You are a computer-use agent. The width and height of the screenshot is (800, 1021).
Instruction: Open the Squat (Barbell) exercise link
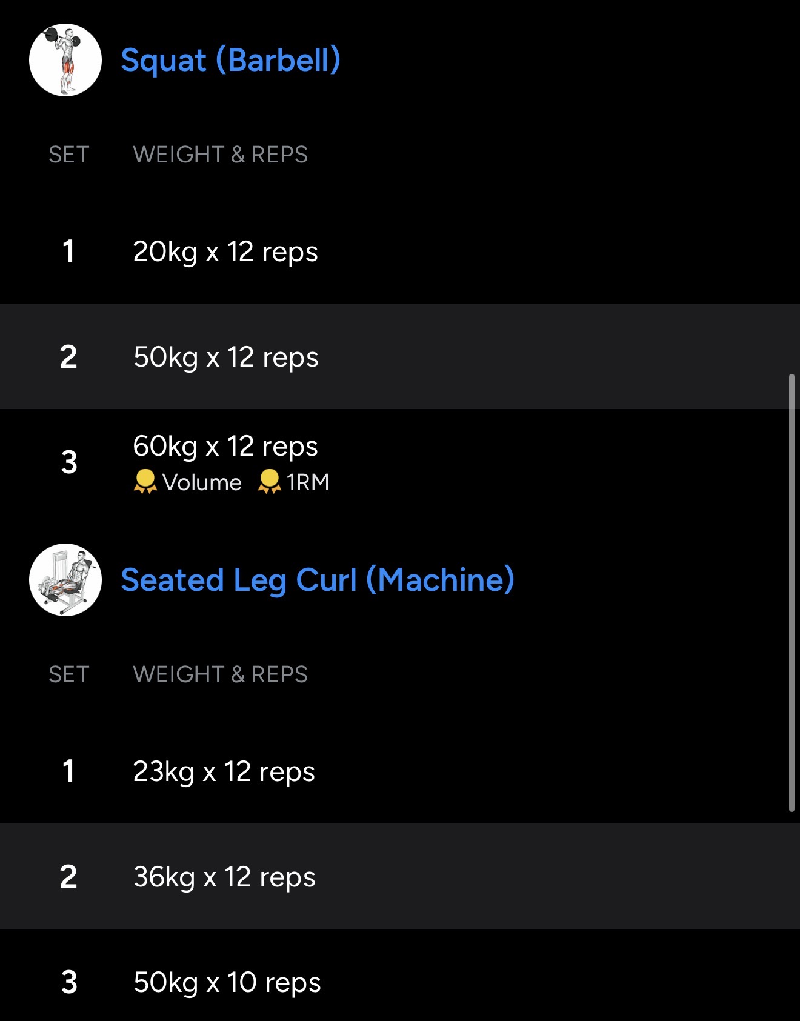[x=230, y=60]
